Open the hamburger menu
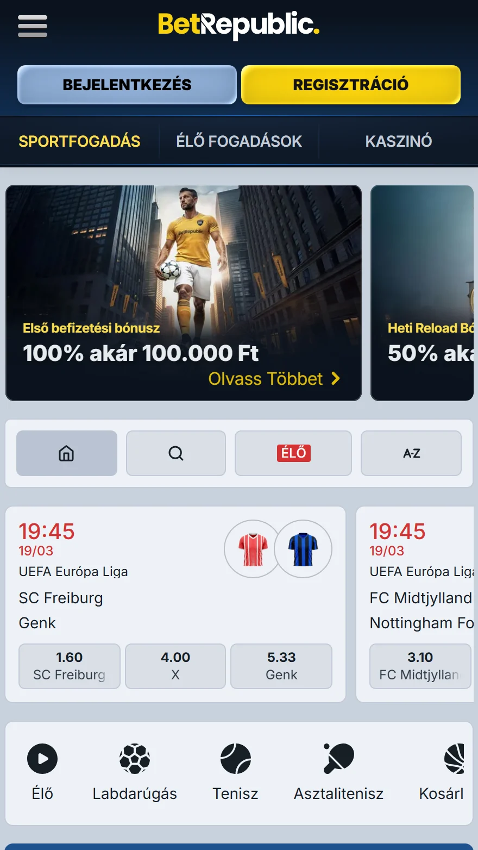 click(33, 26)
